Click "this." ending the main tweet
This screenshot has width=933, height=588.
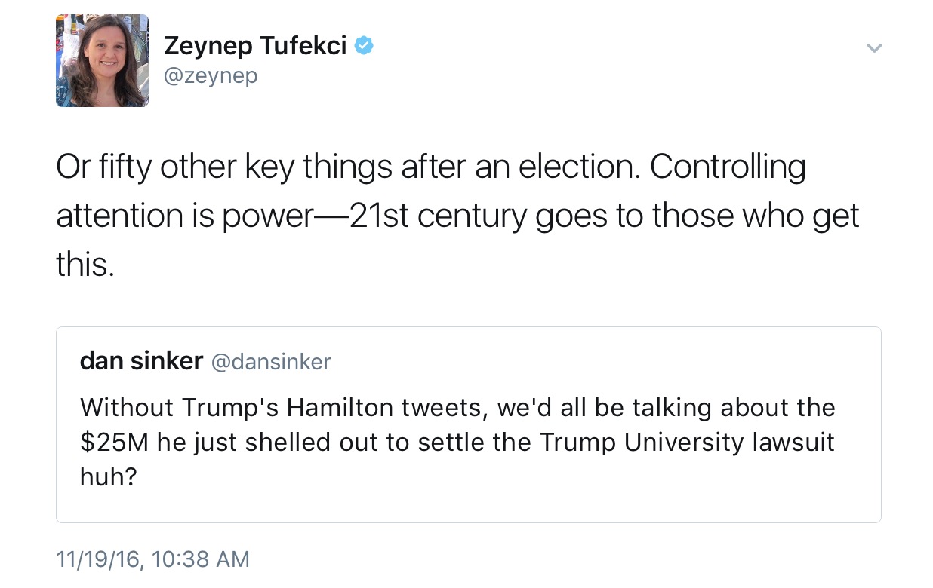pos(85,264)
